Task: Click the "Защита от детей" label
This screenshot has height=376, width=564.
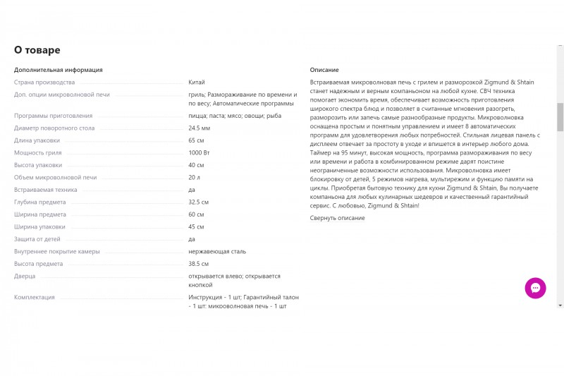Action: (x=37, y=239)
